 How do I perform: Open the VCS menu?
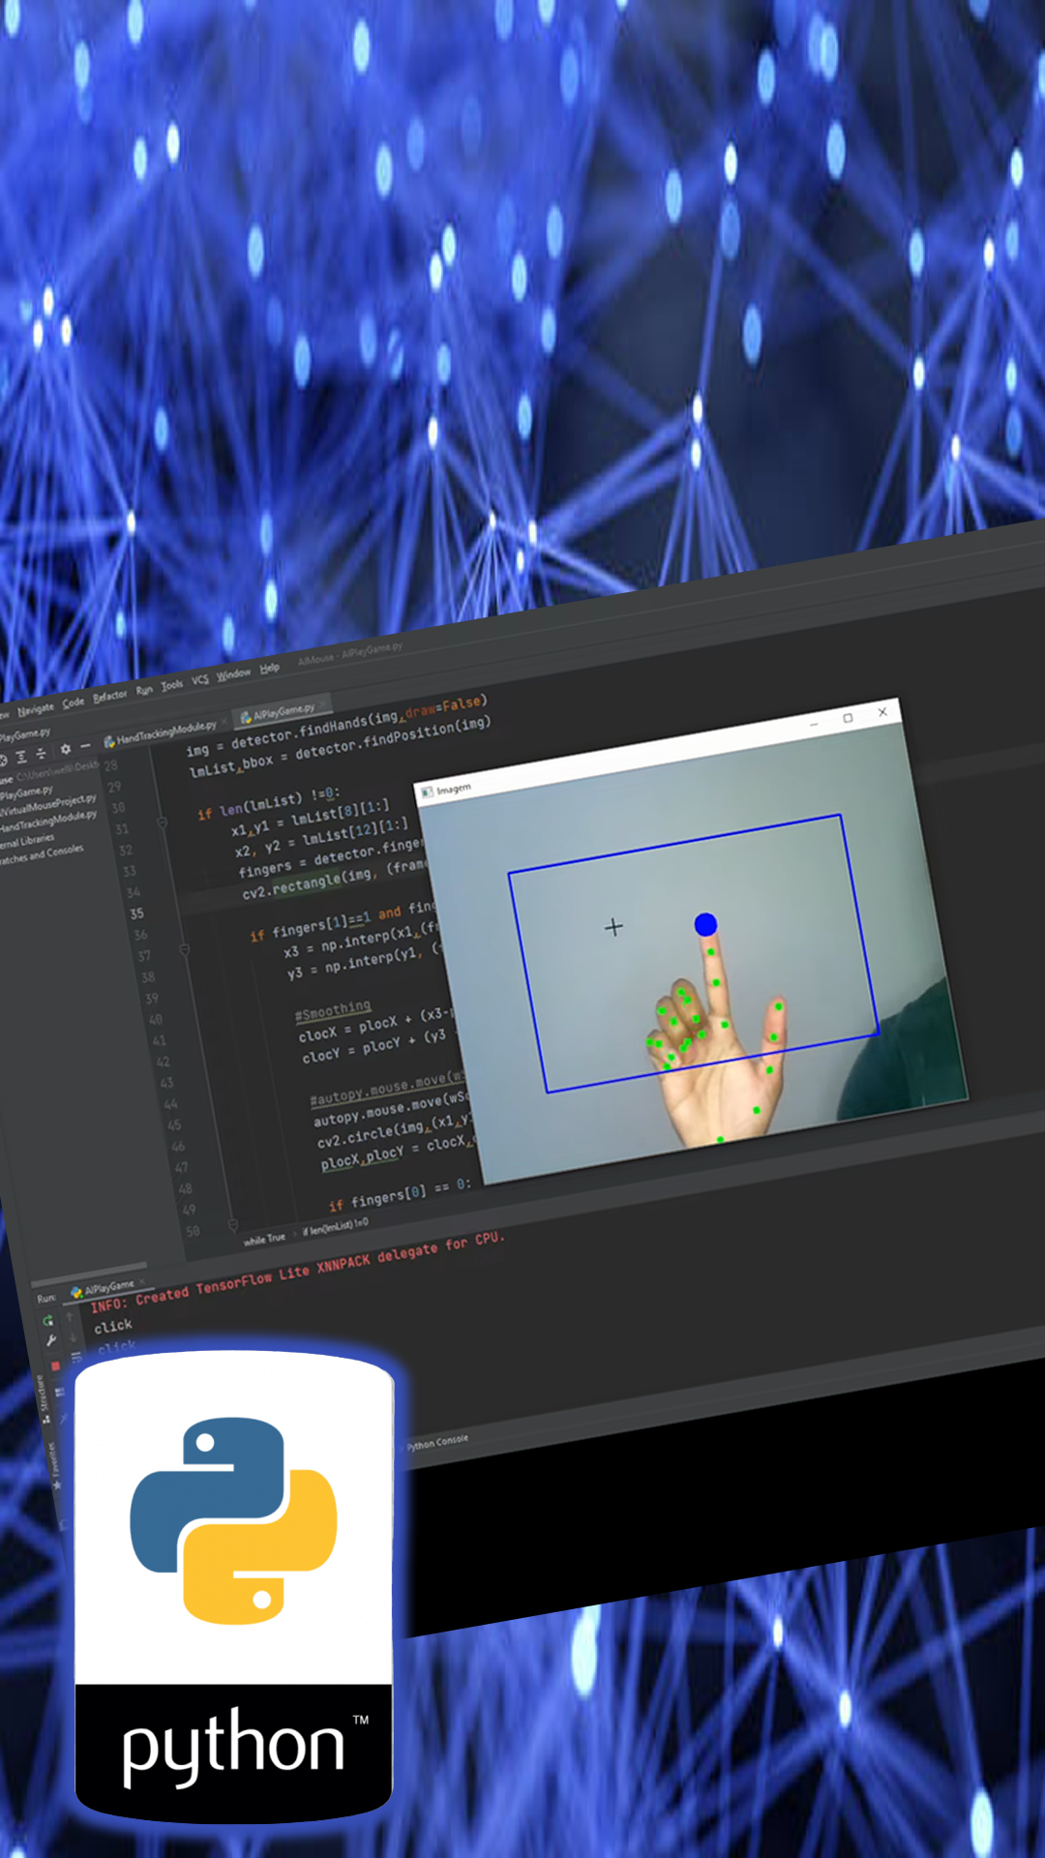point(200,679)
